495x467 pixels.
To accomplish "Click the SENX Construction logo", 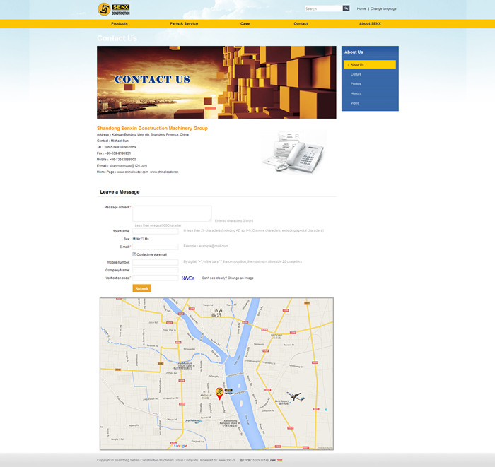I will point(114,9).
